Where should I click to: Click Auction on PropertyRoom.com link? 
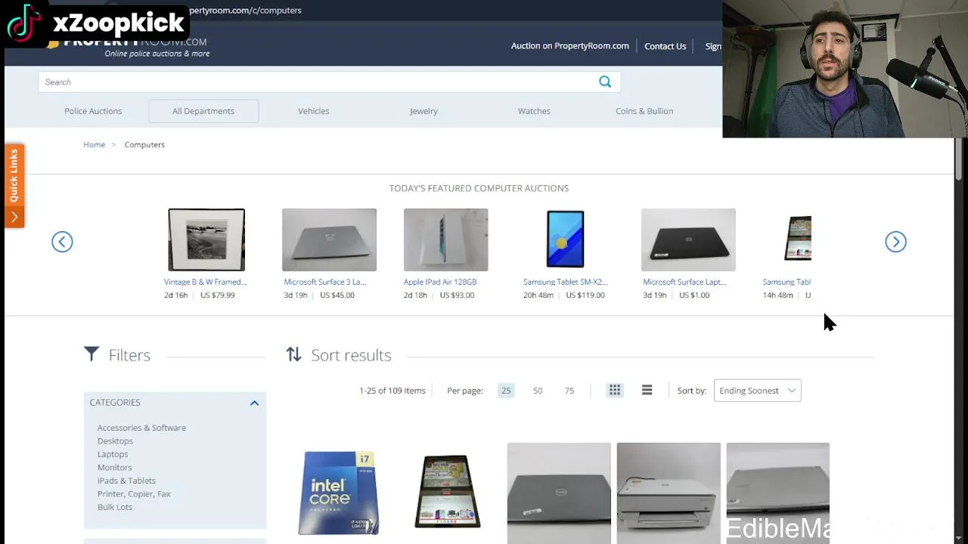[x=569, y=46]
